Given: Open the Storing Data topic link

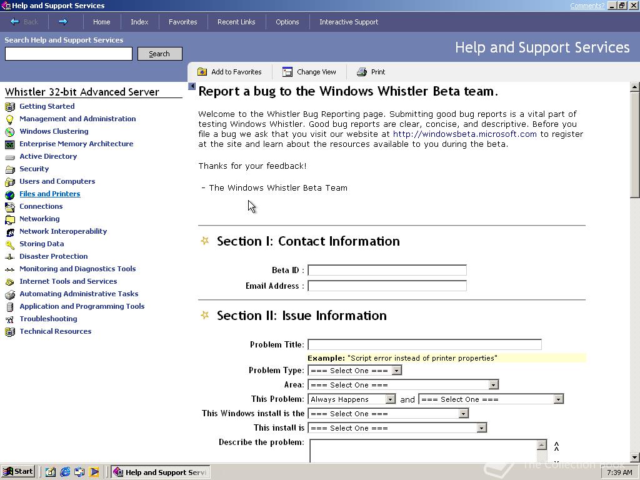Looking at the screenshot, I should click(42, 244).
